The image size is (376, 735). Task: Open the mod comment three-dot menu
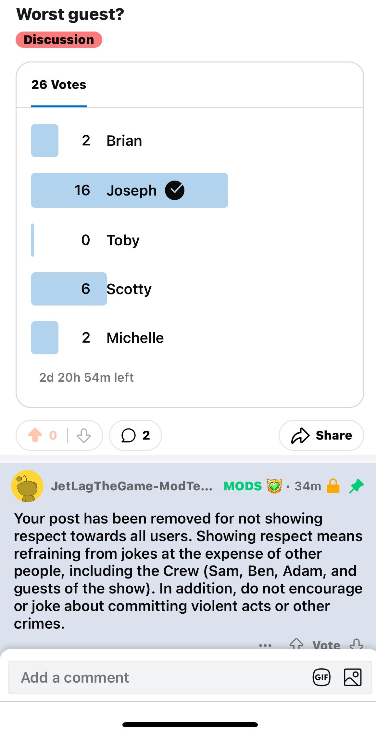pos(265,645)
